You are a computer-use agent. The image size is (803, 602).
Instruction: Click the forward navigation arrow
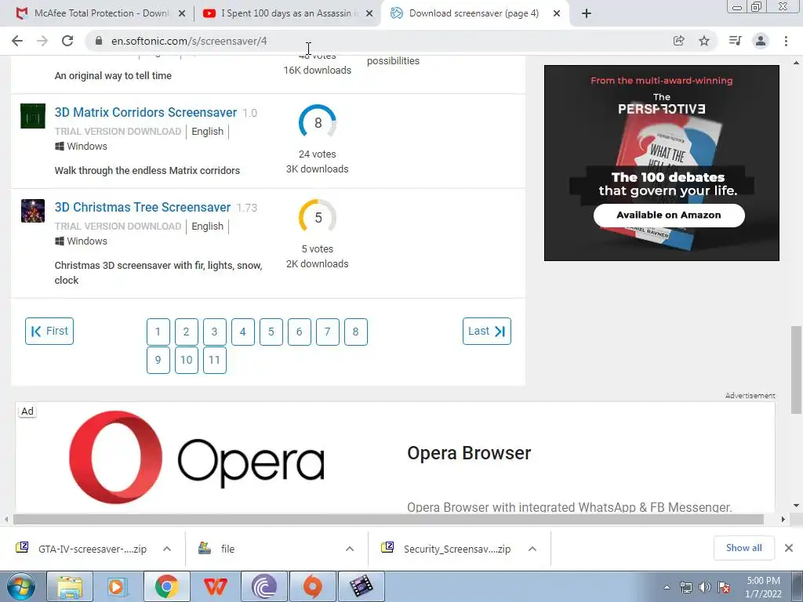pos(42,41)
